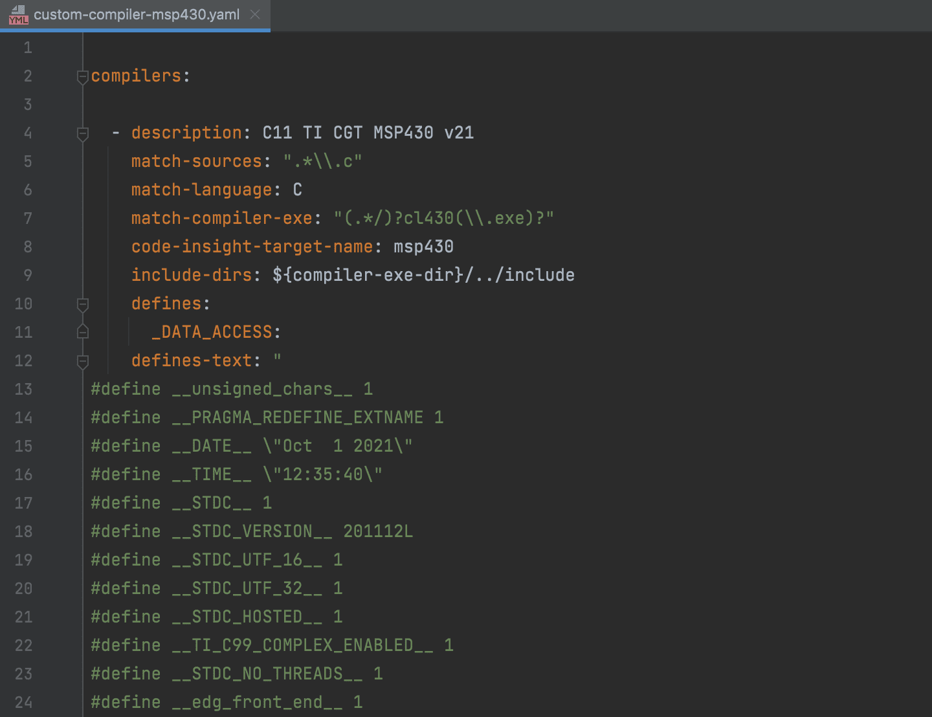
Task: Click the __TI_C99_COMPLEX_ENABLED__ define
Action: 272,645
